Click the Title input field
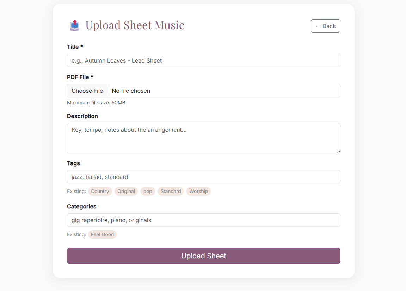This screenshot has width=406, height=291. tap(204, 60)
